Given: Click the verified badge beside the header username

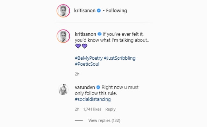Looking at the screenshot, I should click(99, 11).
